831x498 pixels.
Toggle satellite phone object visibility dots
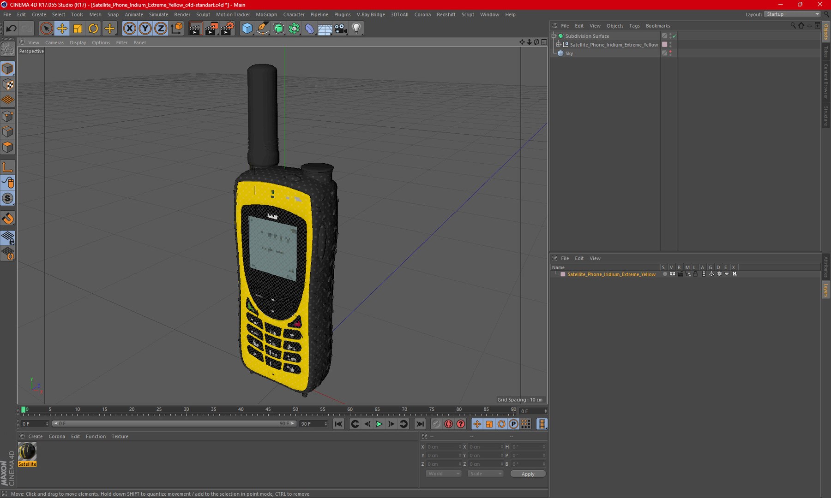pos(670,45)
